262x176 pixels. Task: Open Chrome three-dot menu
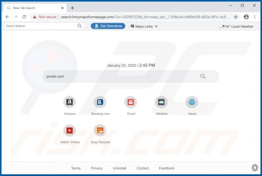(x=255, y=17)
